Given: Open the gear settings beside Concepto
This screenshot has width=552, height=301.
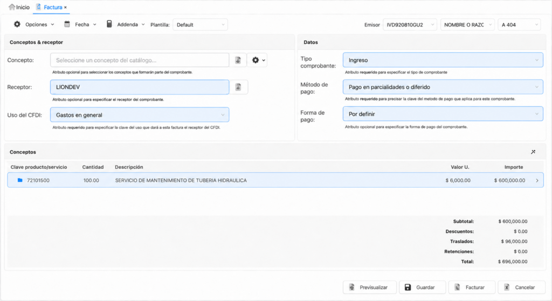Looking at the screenshot, I should click(x=258, y=60).
